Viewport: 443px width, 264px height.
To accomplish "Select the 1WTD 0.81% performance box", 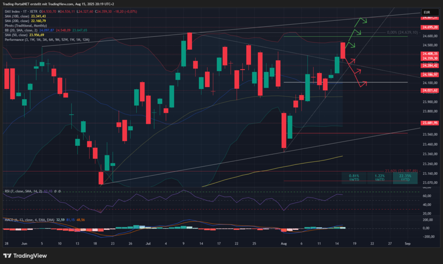I will (354, 178).
